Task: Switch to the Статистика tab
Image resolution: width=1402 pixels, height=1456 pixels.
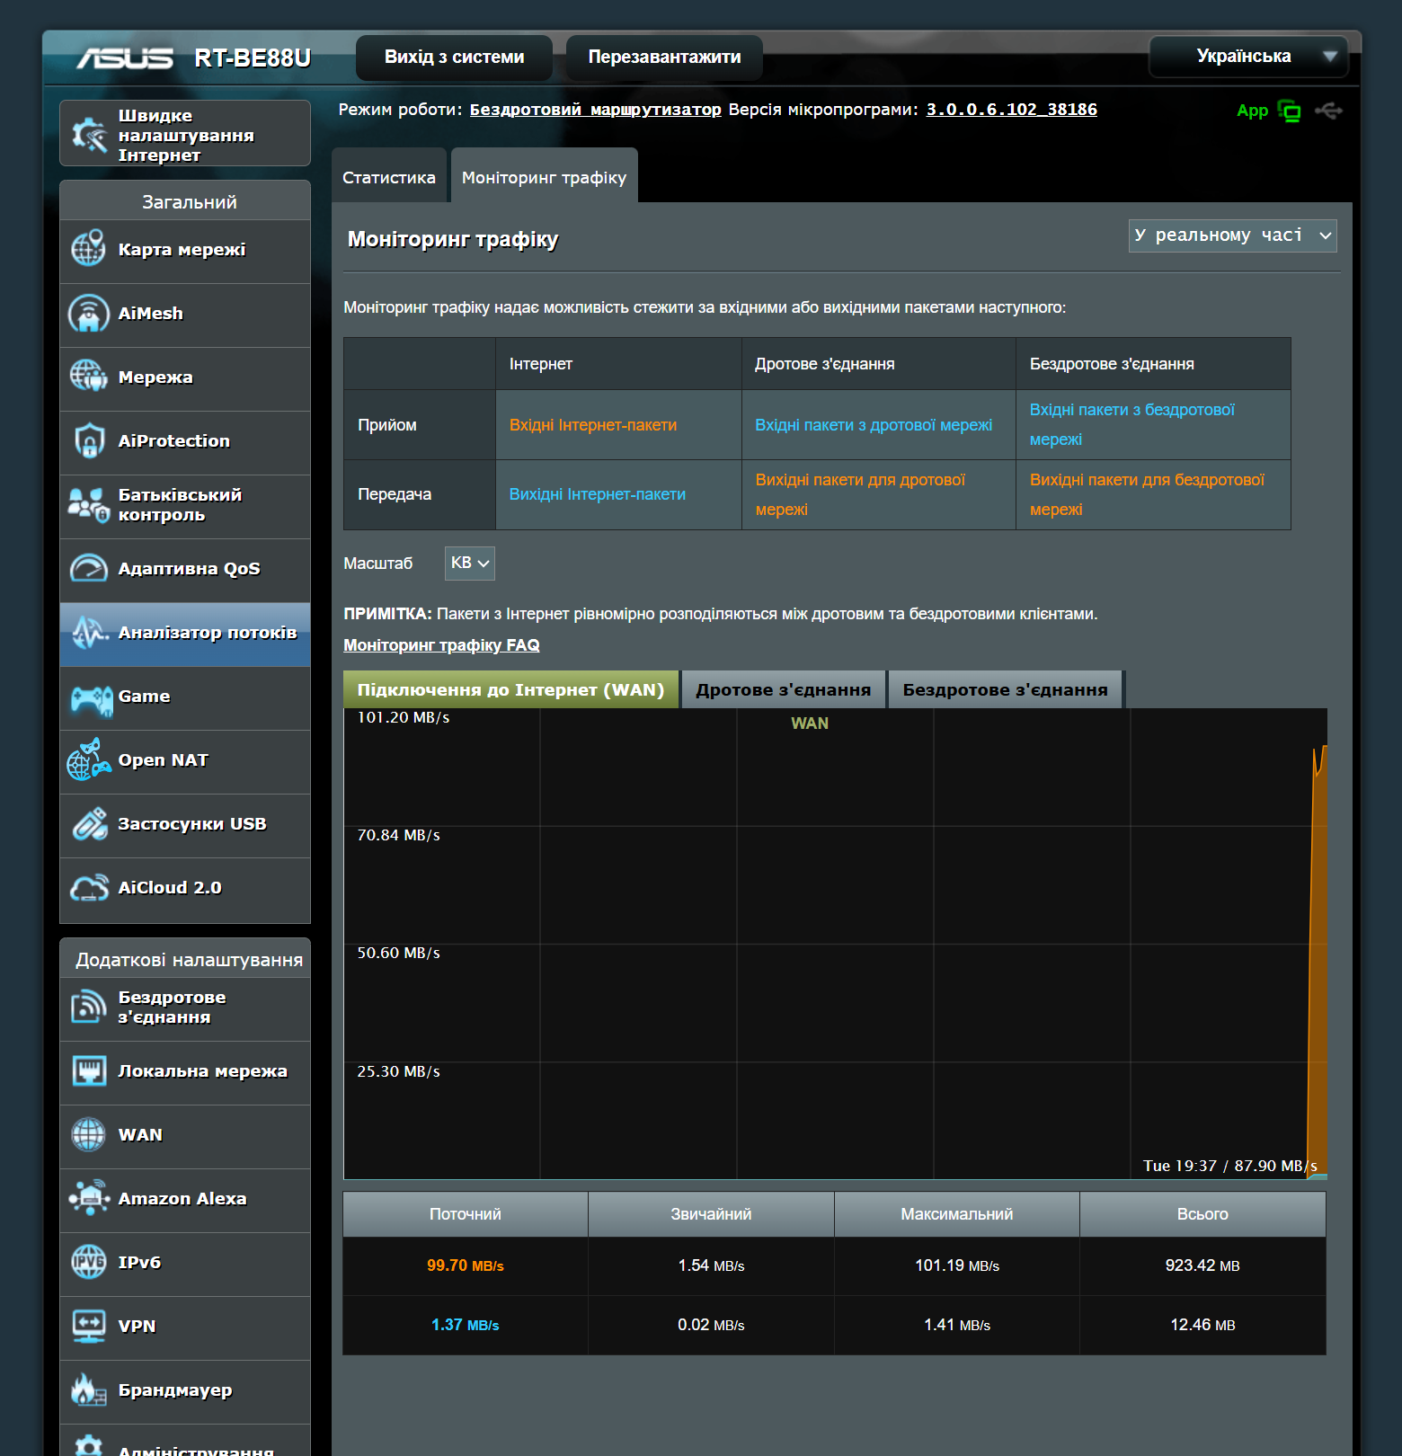Action: 388,178
